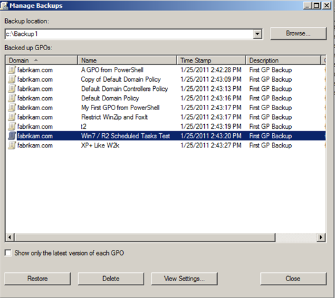Image resolution: width=335 pixels, height=298 pixels.
Task: Sort by the Domain column header
Action: [x=41, y=61]
